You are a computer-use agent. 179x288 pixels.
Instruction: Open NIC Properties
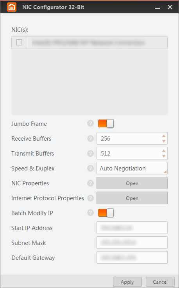click(x=132, y=183)
